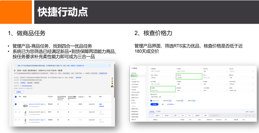Click the 下架 button in list toolbar
Image resolution: width=259 pixels, height=133 pixels.
click(x=189, y=115)
